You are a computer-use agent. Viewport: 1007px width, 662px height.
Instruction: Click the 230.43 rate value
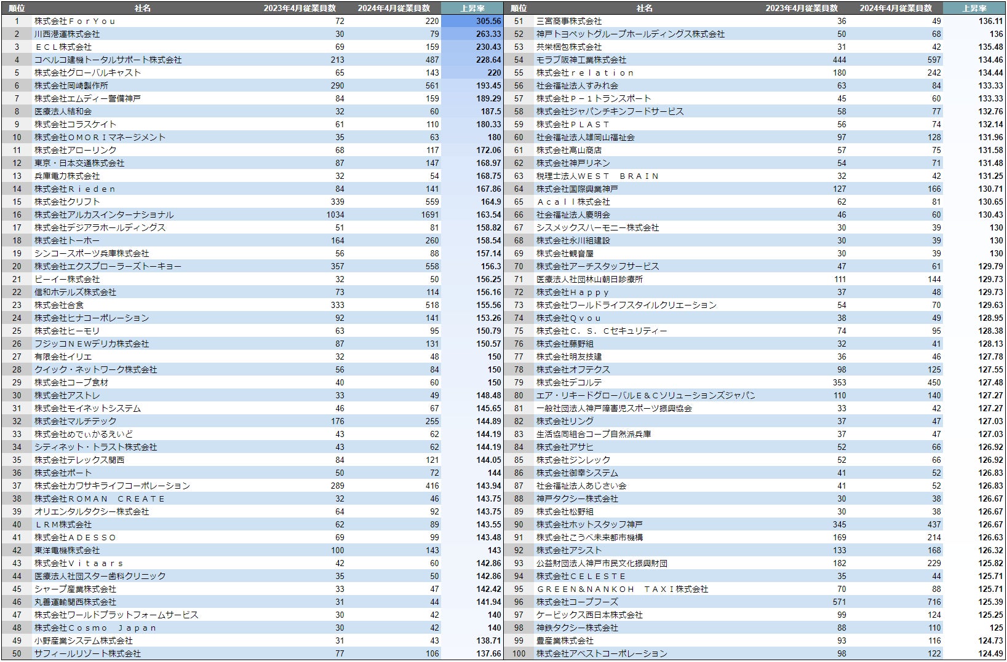tap(488, 47)
